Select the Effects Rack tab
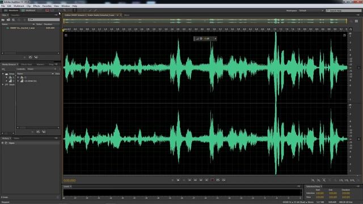 (x=26, y=64)
